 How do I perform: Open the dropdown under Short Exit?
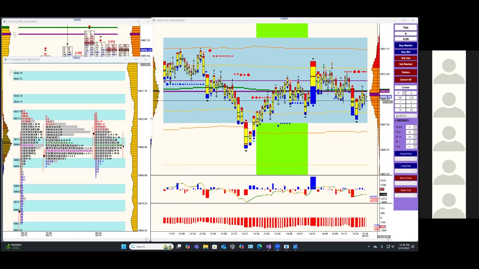pyautogui.click(x=406, y=195)
